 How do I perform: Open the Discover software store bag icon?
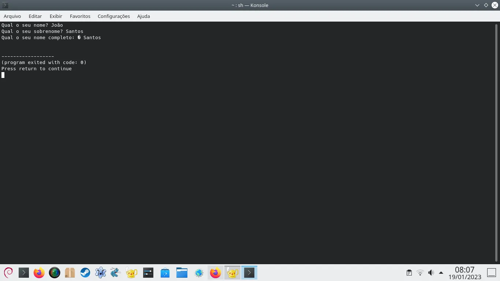pos(165,273)
